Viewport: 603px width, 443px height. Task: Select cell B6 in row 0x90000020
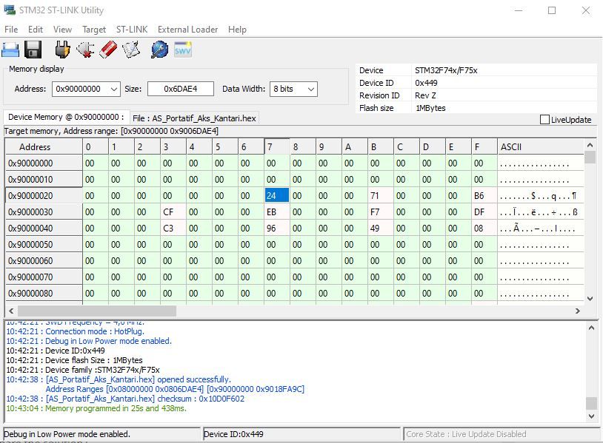484,196
